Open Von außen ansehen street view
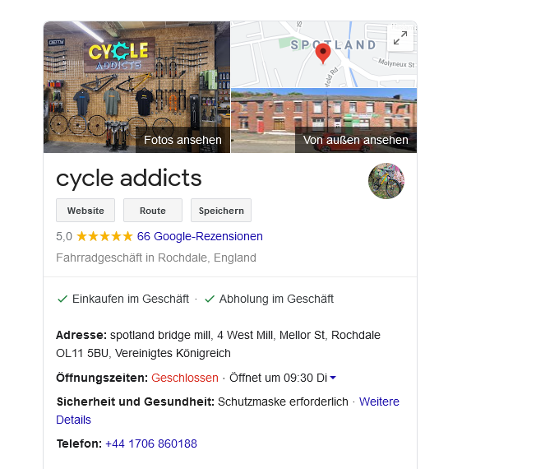Screen dimensions: 559x469 tap(356, 140)
